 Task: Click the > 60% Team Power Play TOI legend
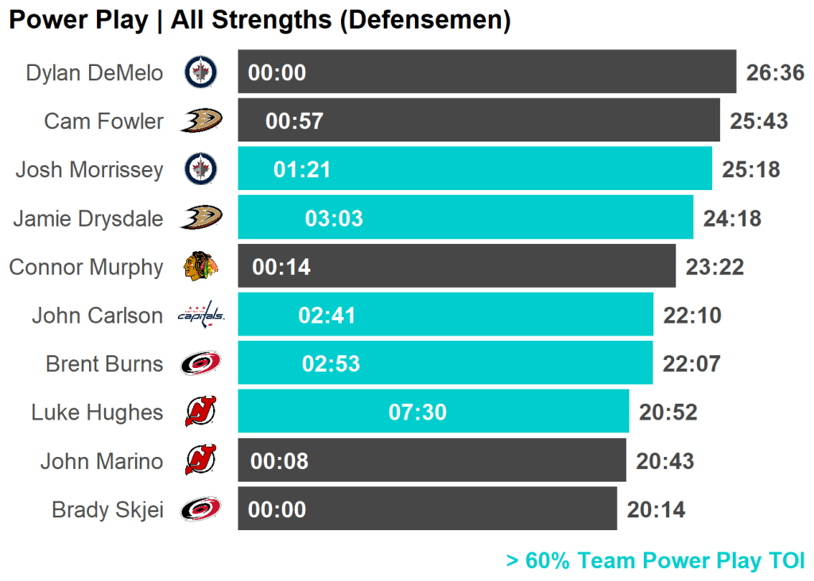(655, 560)
